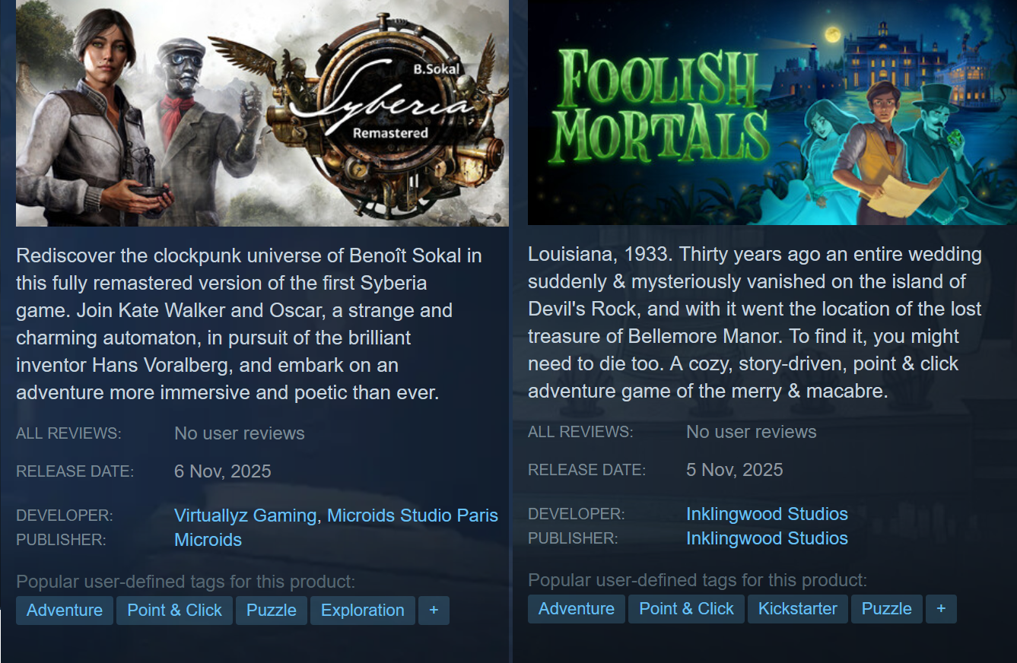Open the Microids publisher link
1017x663 pixels.
208,540
